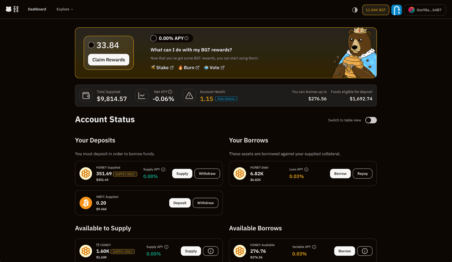Click the info icon next to 0.00% APY
Screen dimensions: 452x262
coord(186,38)
